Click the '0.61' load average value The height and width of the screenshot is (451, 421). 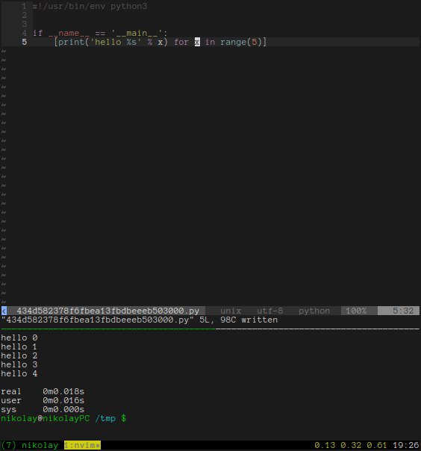[377, 445]
